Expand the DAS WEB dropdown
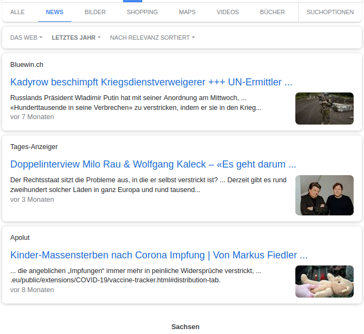Viewport: 364px width, 334px height. click(26, 38)
